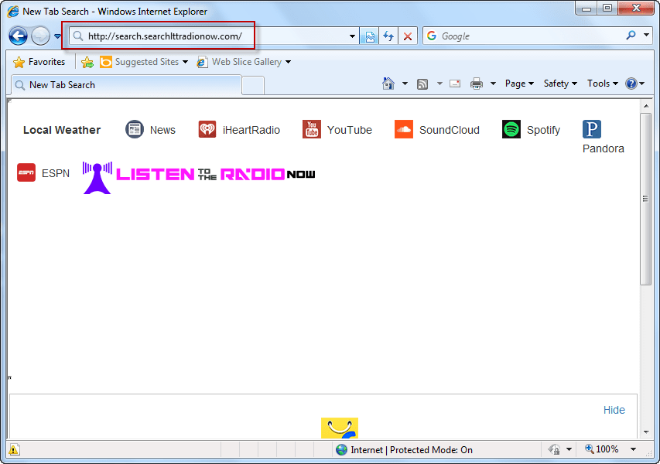Open the Page menu
Screen dimensions: 660x464
pyautogui.click(x=519, y=84)
